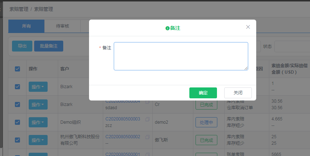Open claim link C2020080500001

coord(122,154)
